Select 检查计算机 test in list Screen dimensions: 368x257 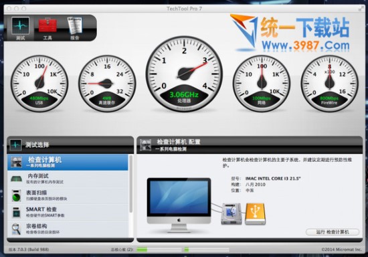tap(68, 162)
